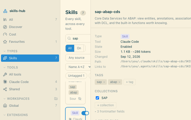Screen dimensions: 191x120
Task: Click the /Users/you/.agents Links to path
Action: pyautogui.click(x=156, y=66)
